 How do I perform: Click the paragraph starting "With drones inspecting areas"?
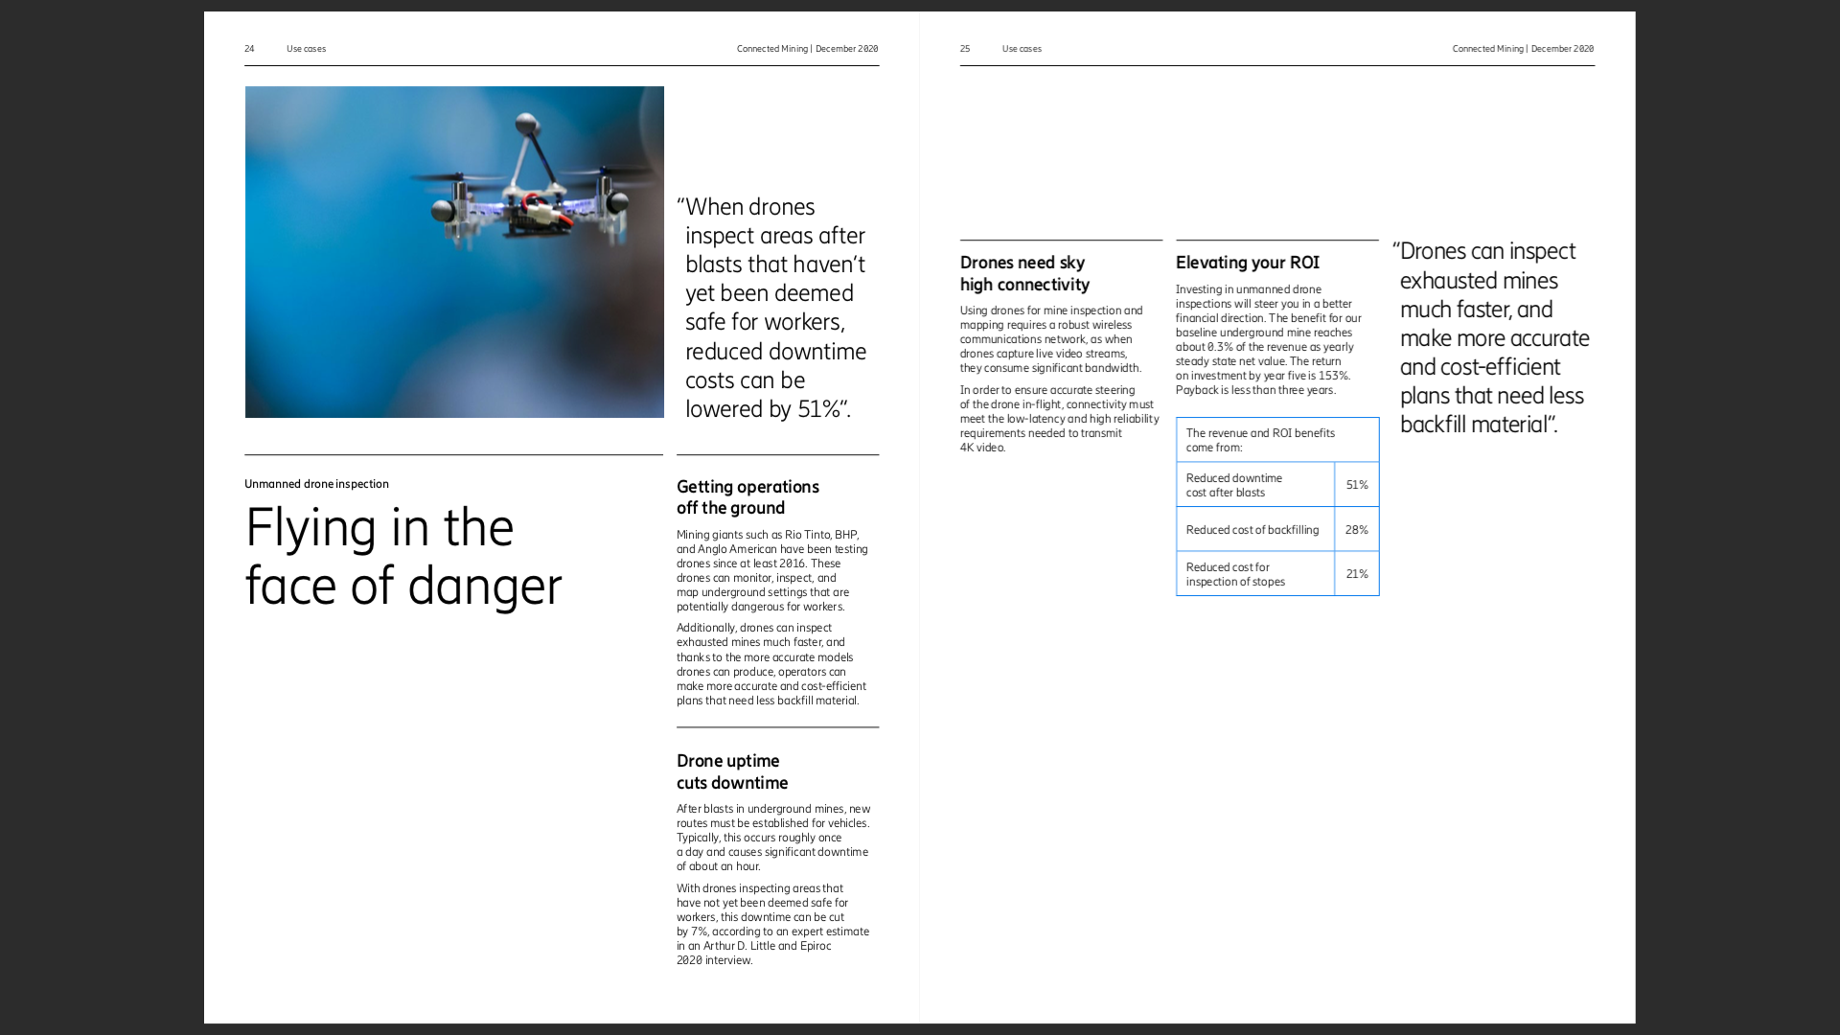[772, 924]
